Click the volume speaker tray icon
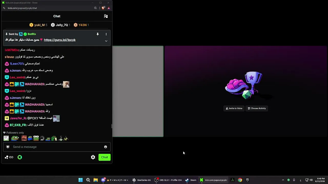This screenshot has width=328, height=184. click(311, 180)
